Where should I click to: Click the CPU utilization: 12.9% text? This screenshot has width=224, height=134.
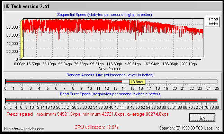point(96,127)
